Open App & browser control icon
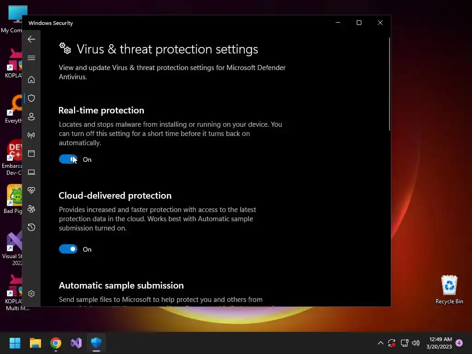The height and width of the screenshot is (354, 472). tap(31, 153)
